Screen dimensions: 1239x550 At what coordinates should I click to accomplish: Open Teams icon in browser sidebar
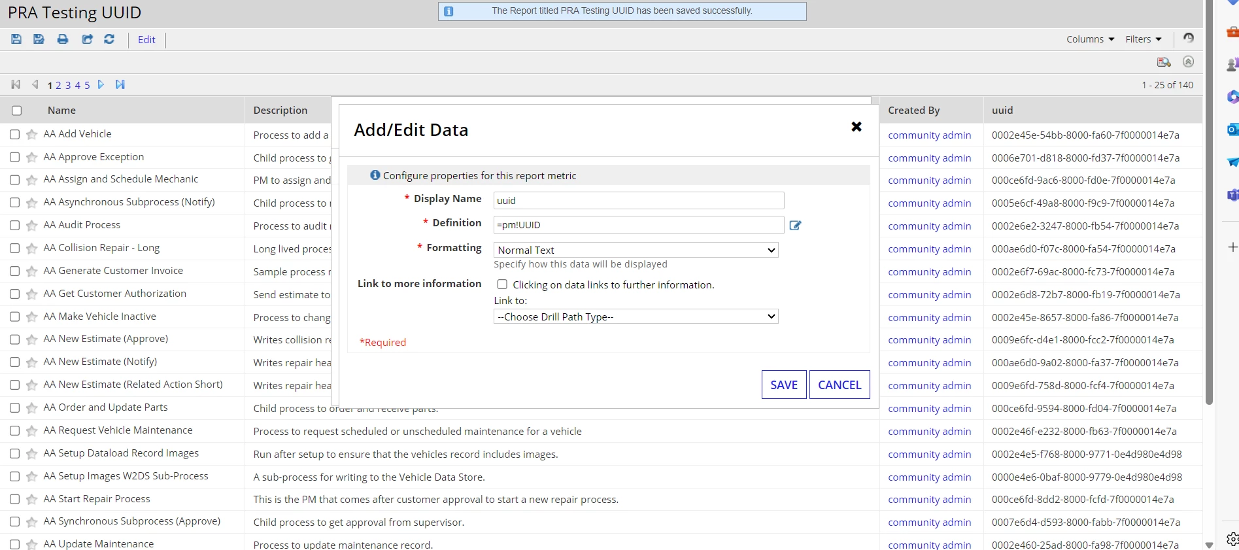[x=1232, y=194]
